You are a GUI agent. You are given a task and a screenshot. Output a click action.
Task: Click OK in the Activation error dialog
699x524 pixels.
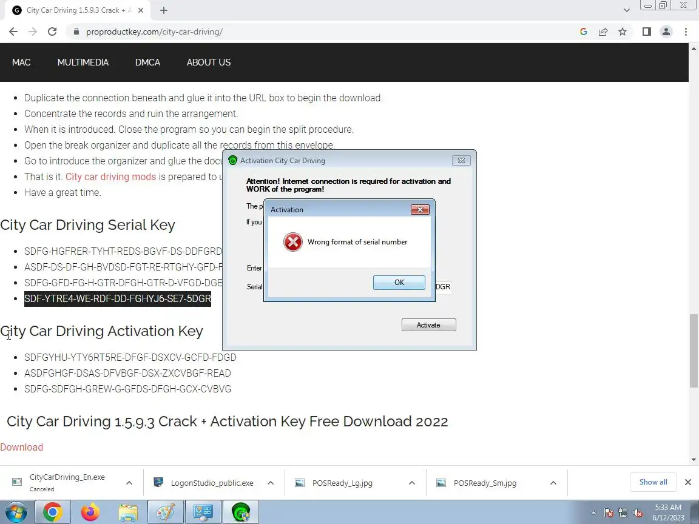click(x=399, y=283)
